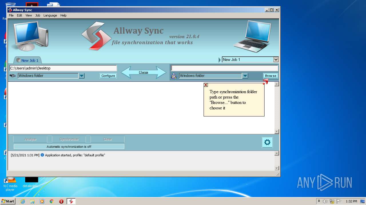This screenshot has width=366, height=205.
Task: Click the Application started log entry
Action: (58, 155)
